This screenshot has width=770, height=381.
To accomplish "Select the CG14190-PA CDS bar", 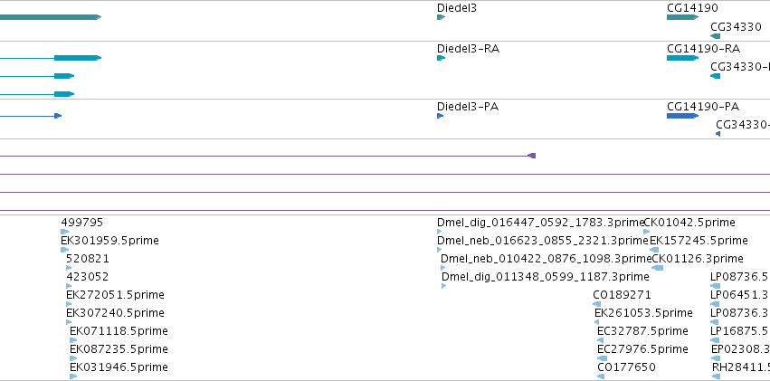I will [x=682, y=116].
